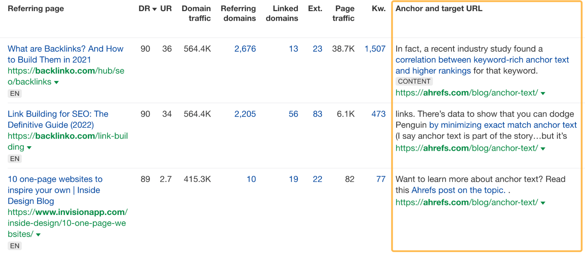Open second row ahrefs.com target URL dropdown
Viewport: 585px width, 255px height.
click(543, 149)
